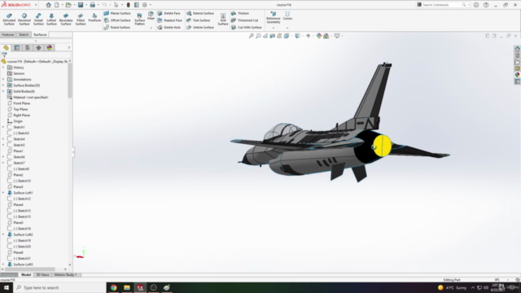Open the DimXpertManager tab

[38, 48]
